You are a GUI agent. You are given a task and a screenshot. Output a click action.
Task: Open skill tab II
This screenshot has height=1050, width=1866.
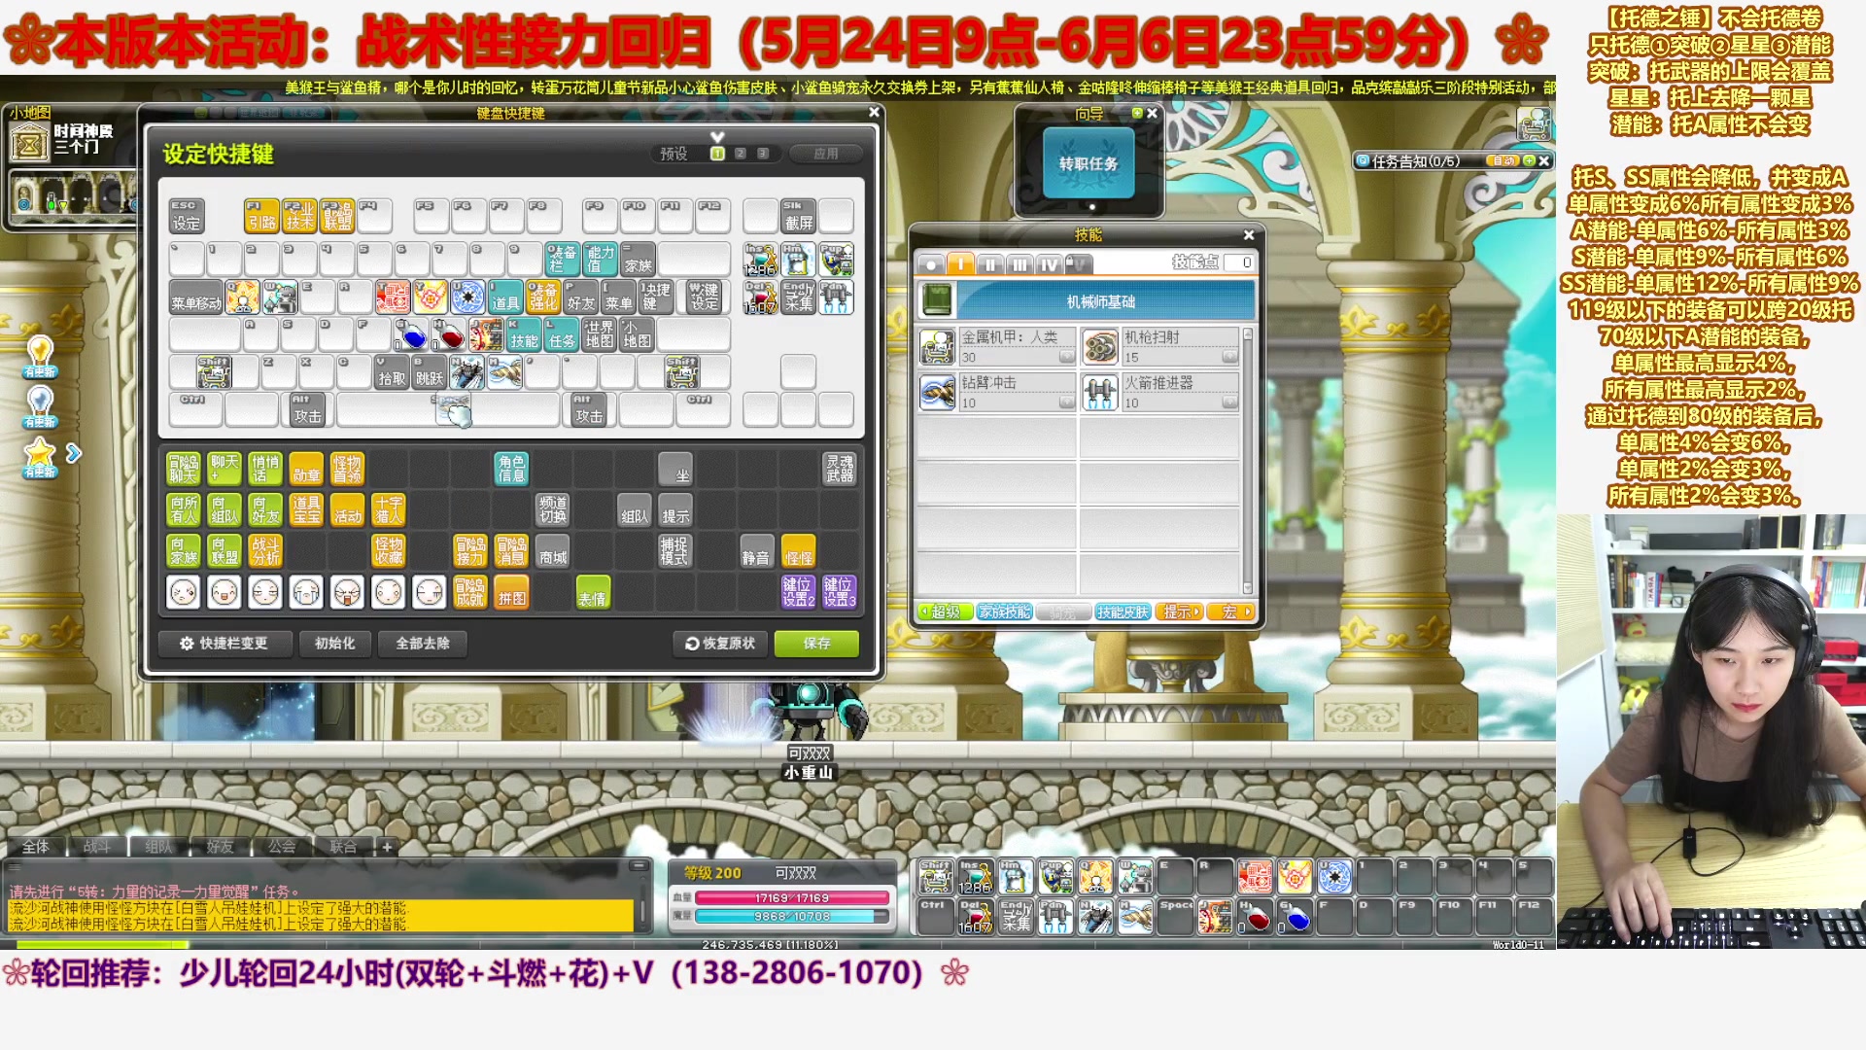(989, 263)
